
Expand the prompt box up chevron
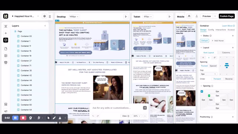pyautogui.click(x=145, y=116)
